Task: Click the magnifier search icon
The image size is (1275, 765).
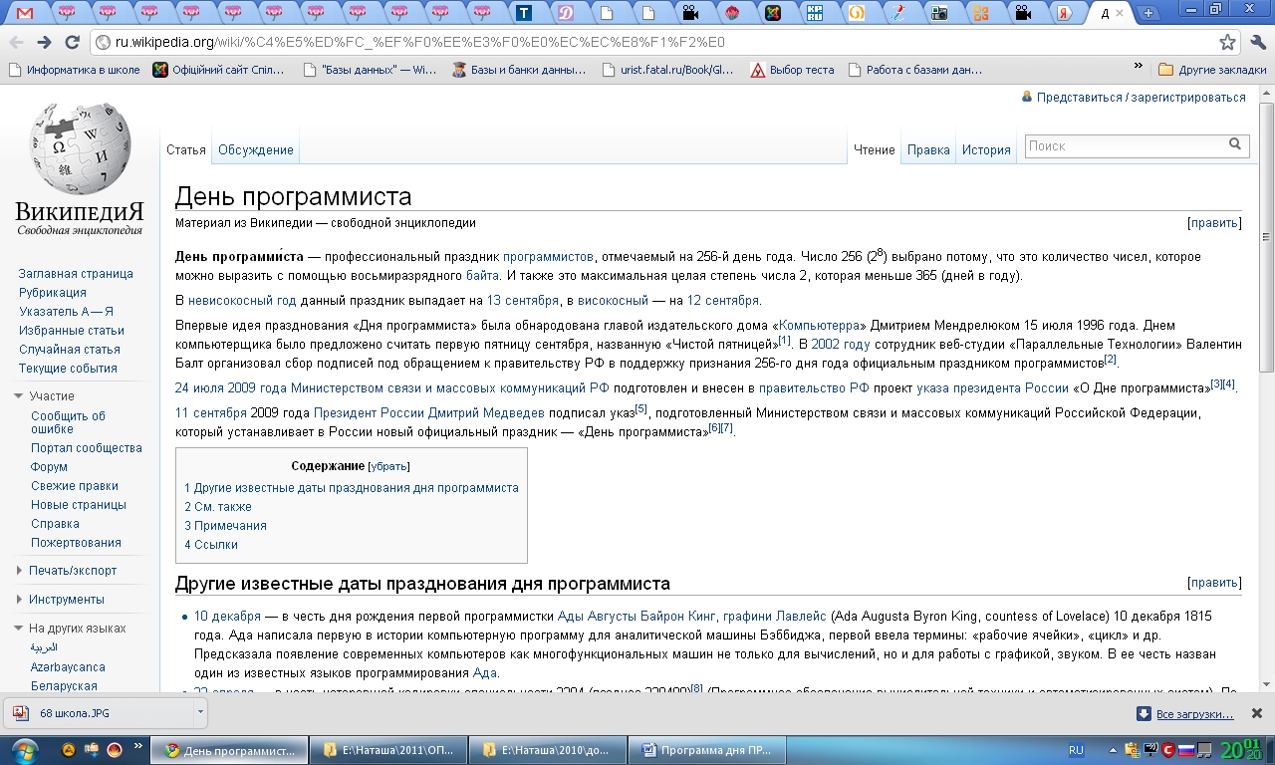Action: point(1236,145)
